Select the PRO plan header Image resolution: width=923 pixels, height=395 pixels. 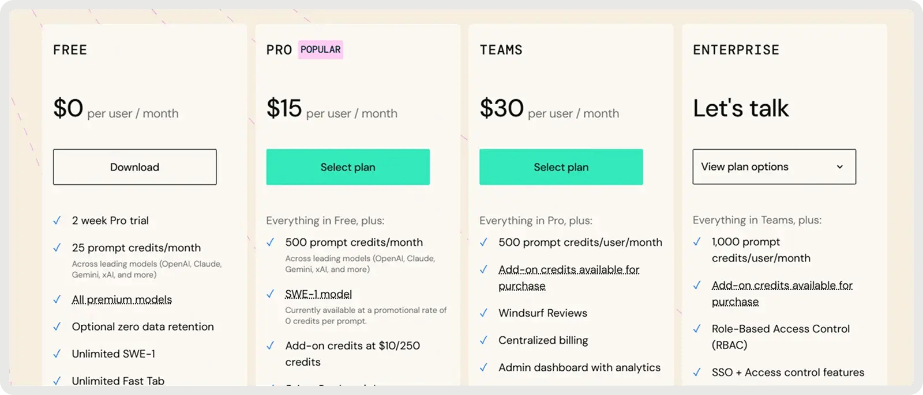[x=279, y=50]
